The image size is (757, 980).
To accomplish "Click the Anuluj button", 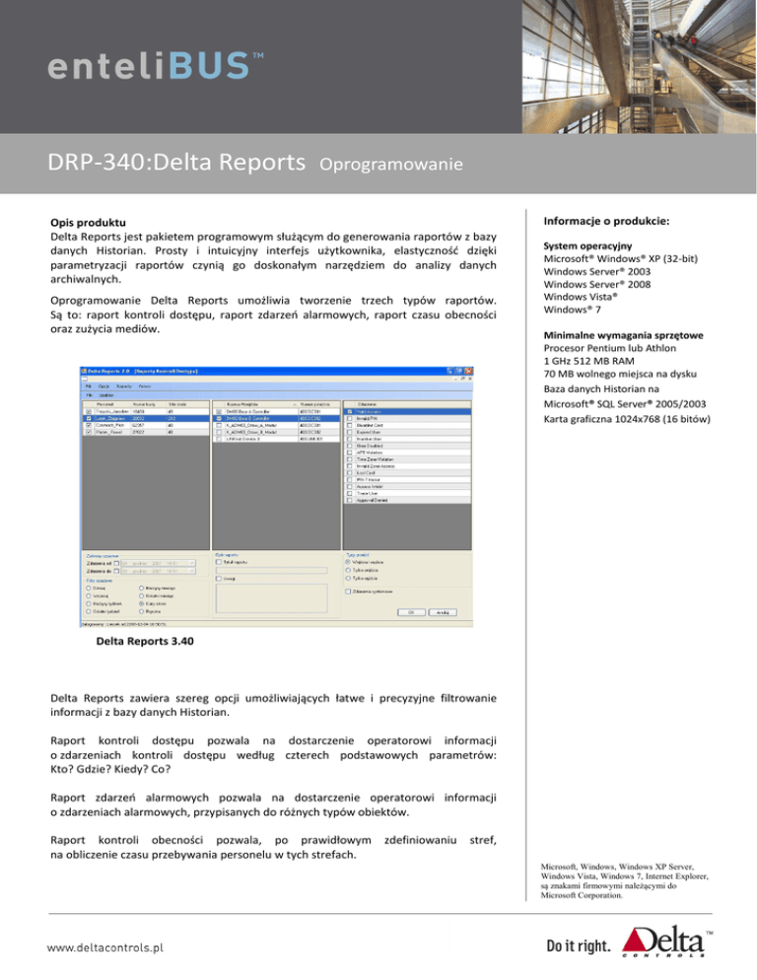I will pyautogui.click(x=446, y=611).
